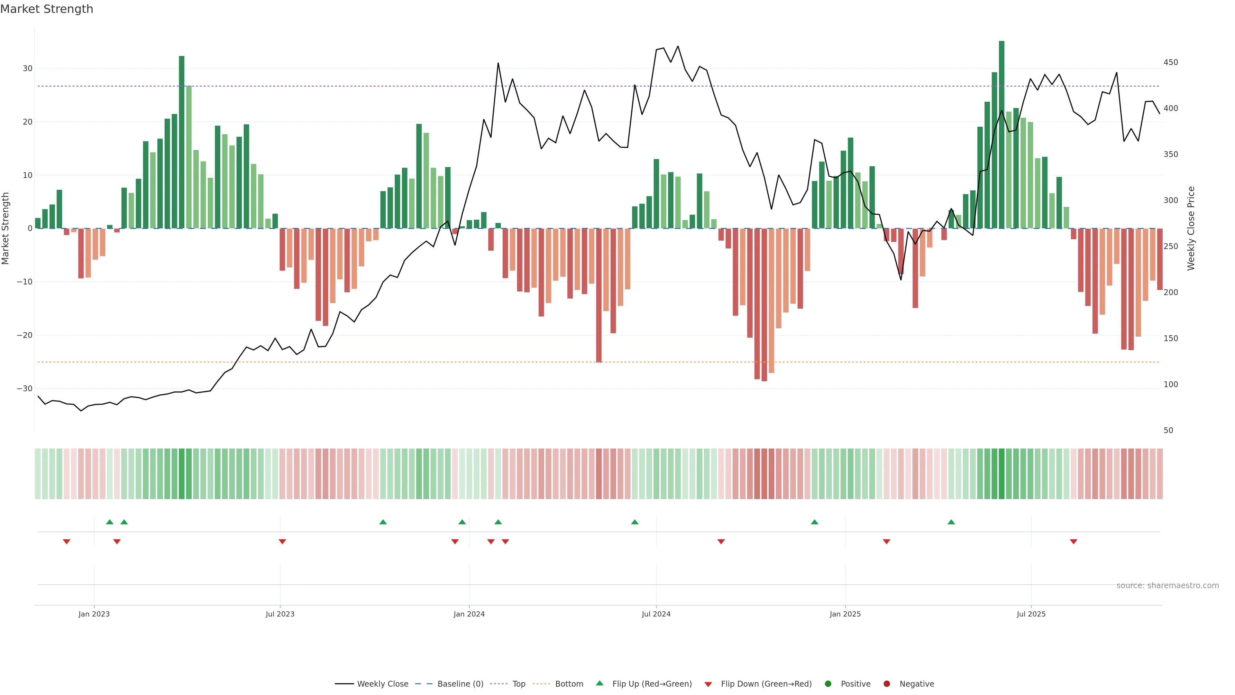Click the leftmost green flip up marker
1235x695 pixels.
[110, 522]
